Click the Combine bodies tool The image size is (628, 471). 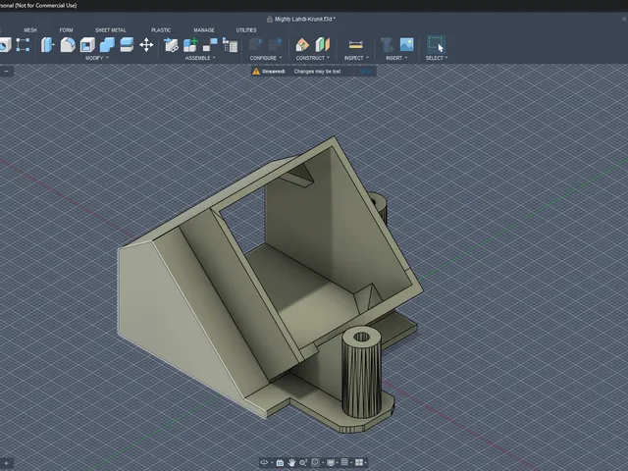pos(107,44)
